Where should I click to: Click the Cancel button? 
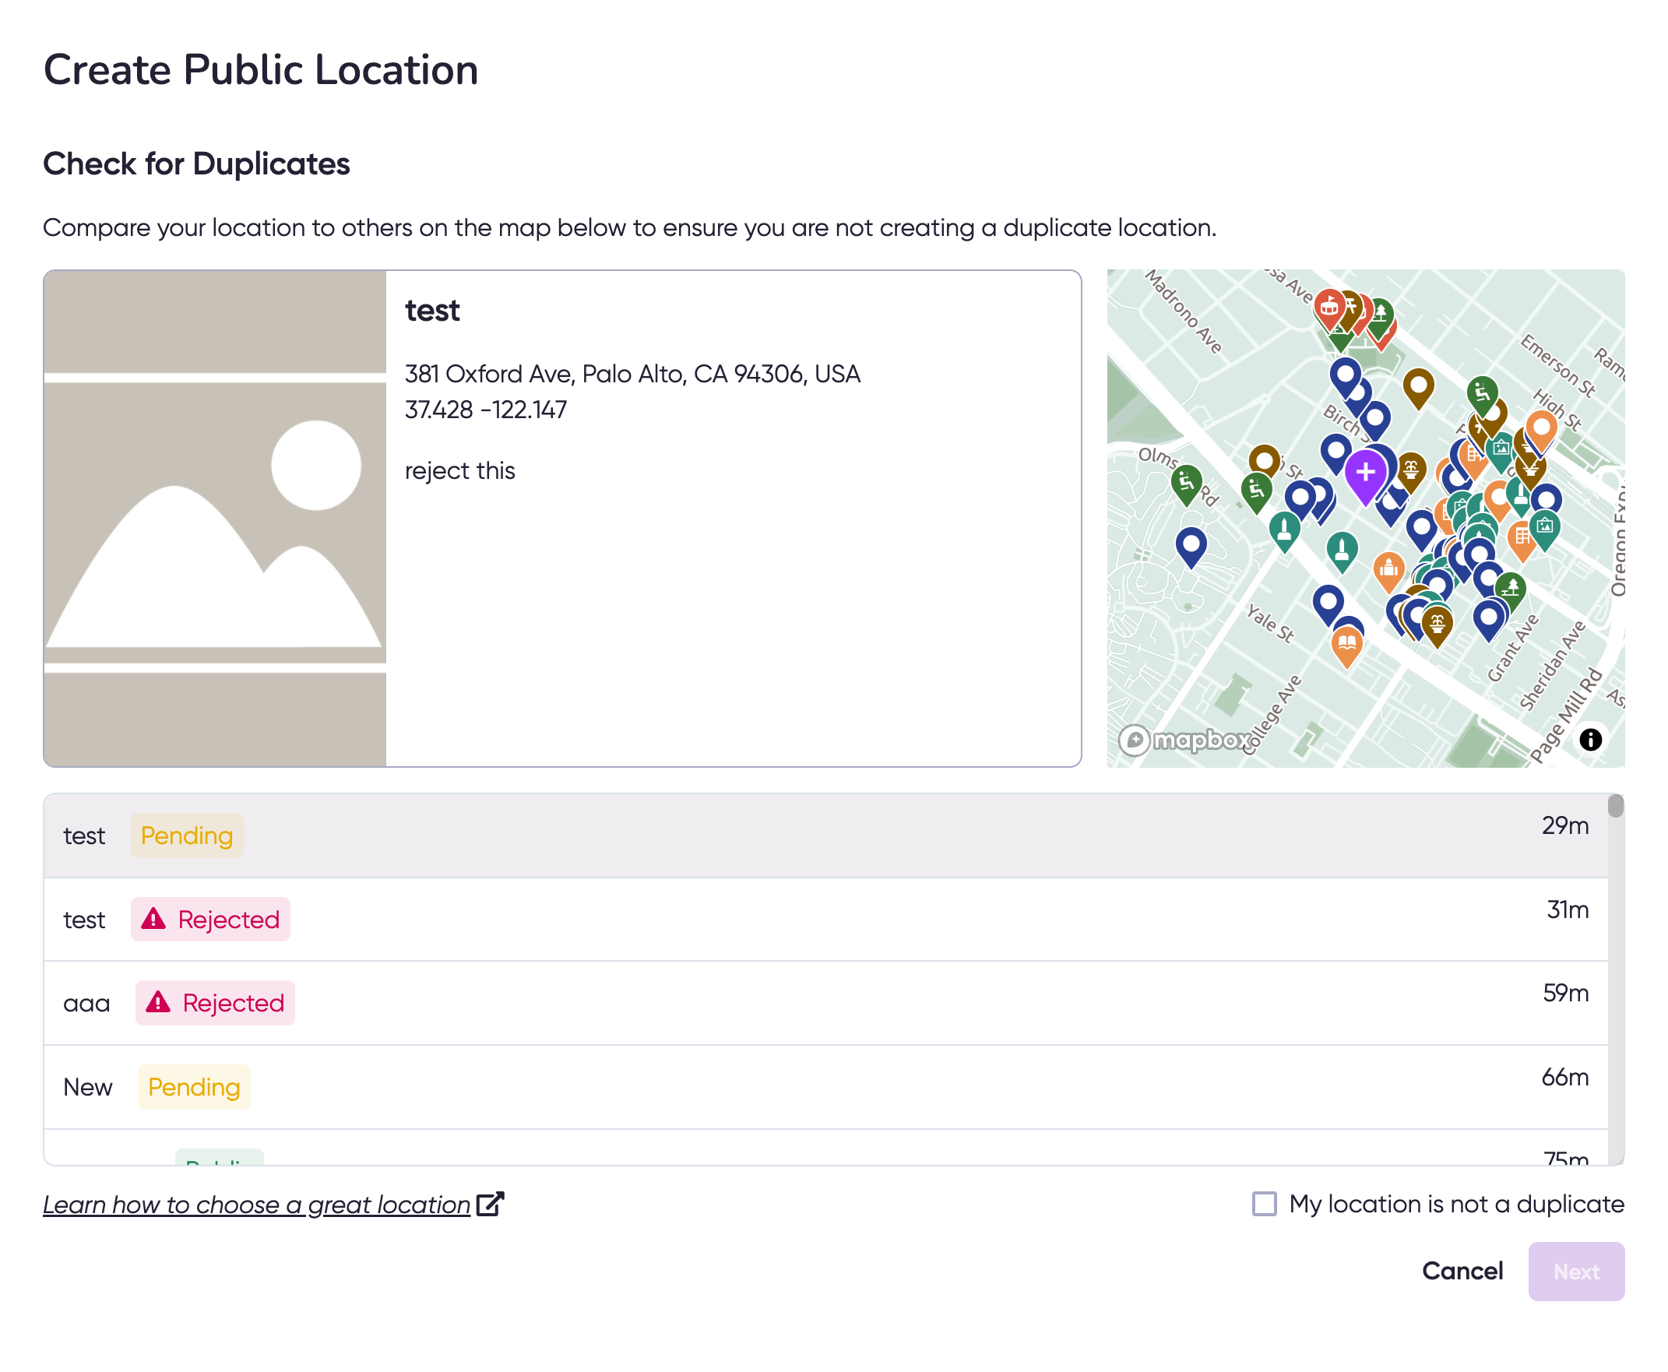[1462, 1271]
